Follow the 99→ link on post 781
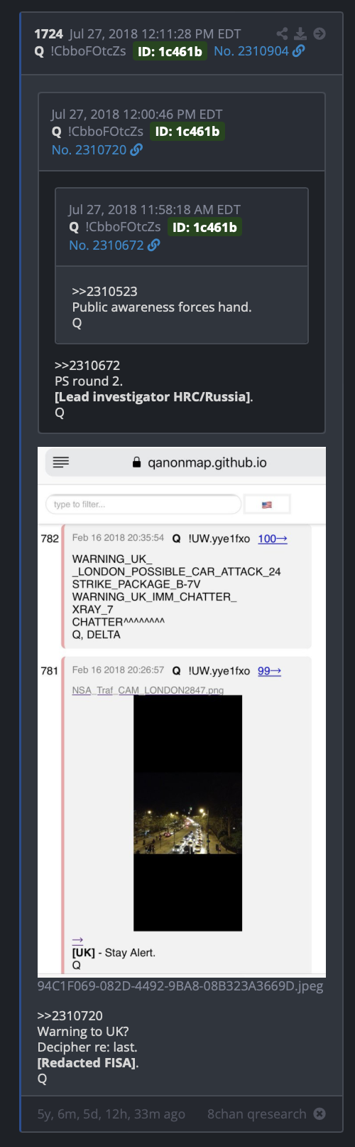The image size is (355, 1147). tap(269, 670)
